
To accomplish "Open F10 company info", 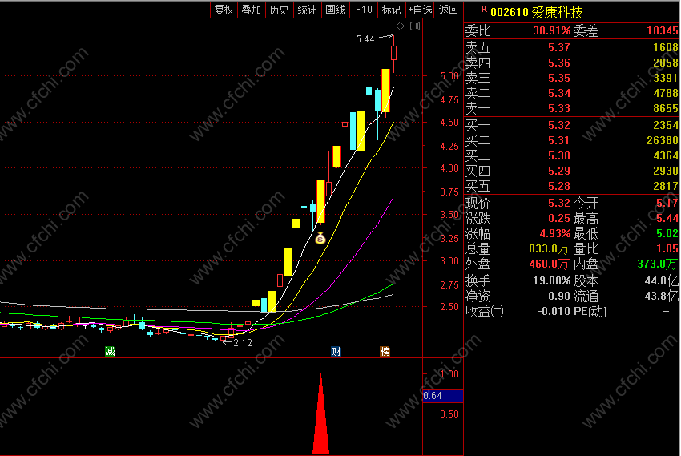I will pos(364,10).
